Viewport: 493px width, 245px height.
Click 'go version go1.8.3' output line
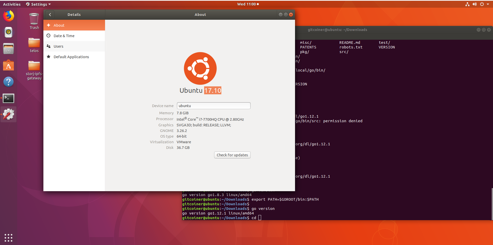(217, 195)
